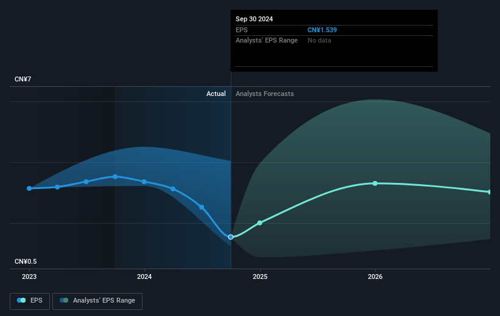Click the tooltip 'Analysts' EPS Range' row label

267,41
